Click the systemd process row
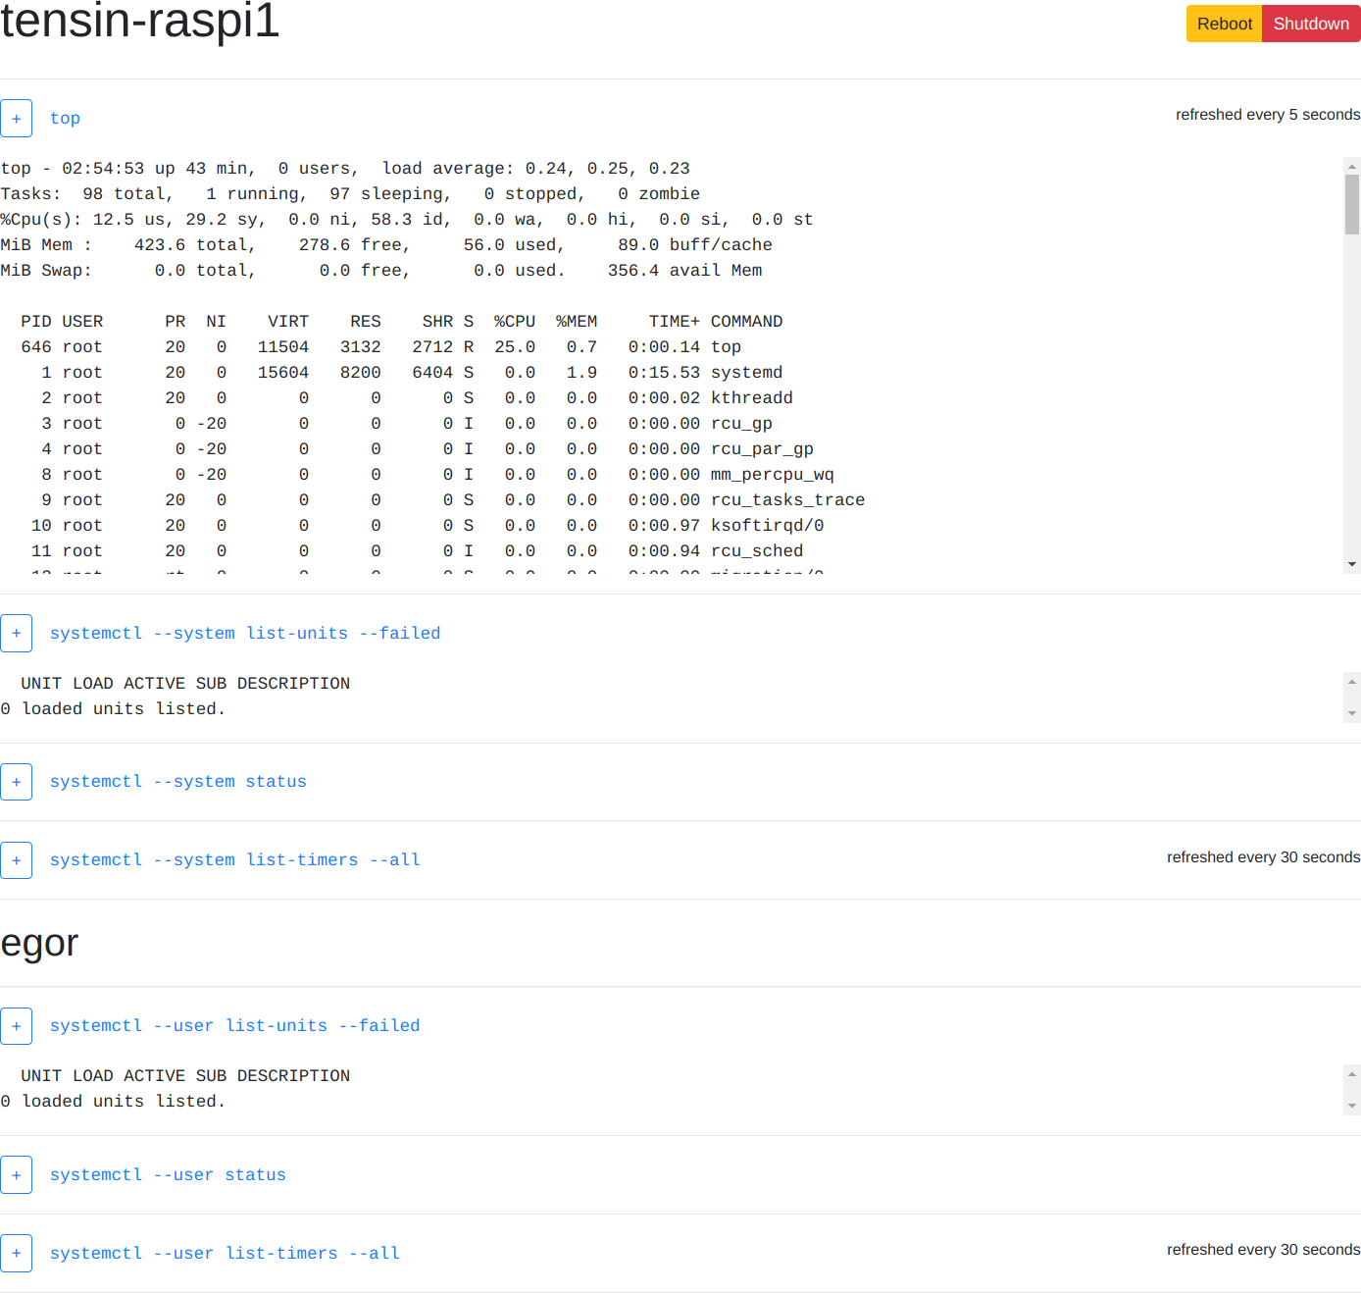The height and width of the screenshot is (1293, 1361). coord(412,373)
